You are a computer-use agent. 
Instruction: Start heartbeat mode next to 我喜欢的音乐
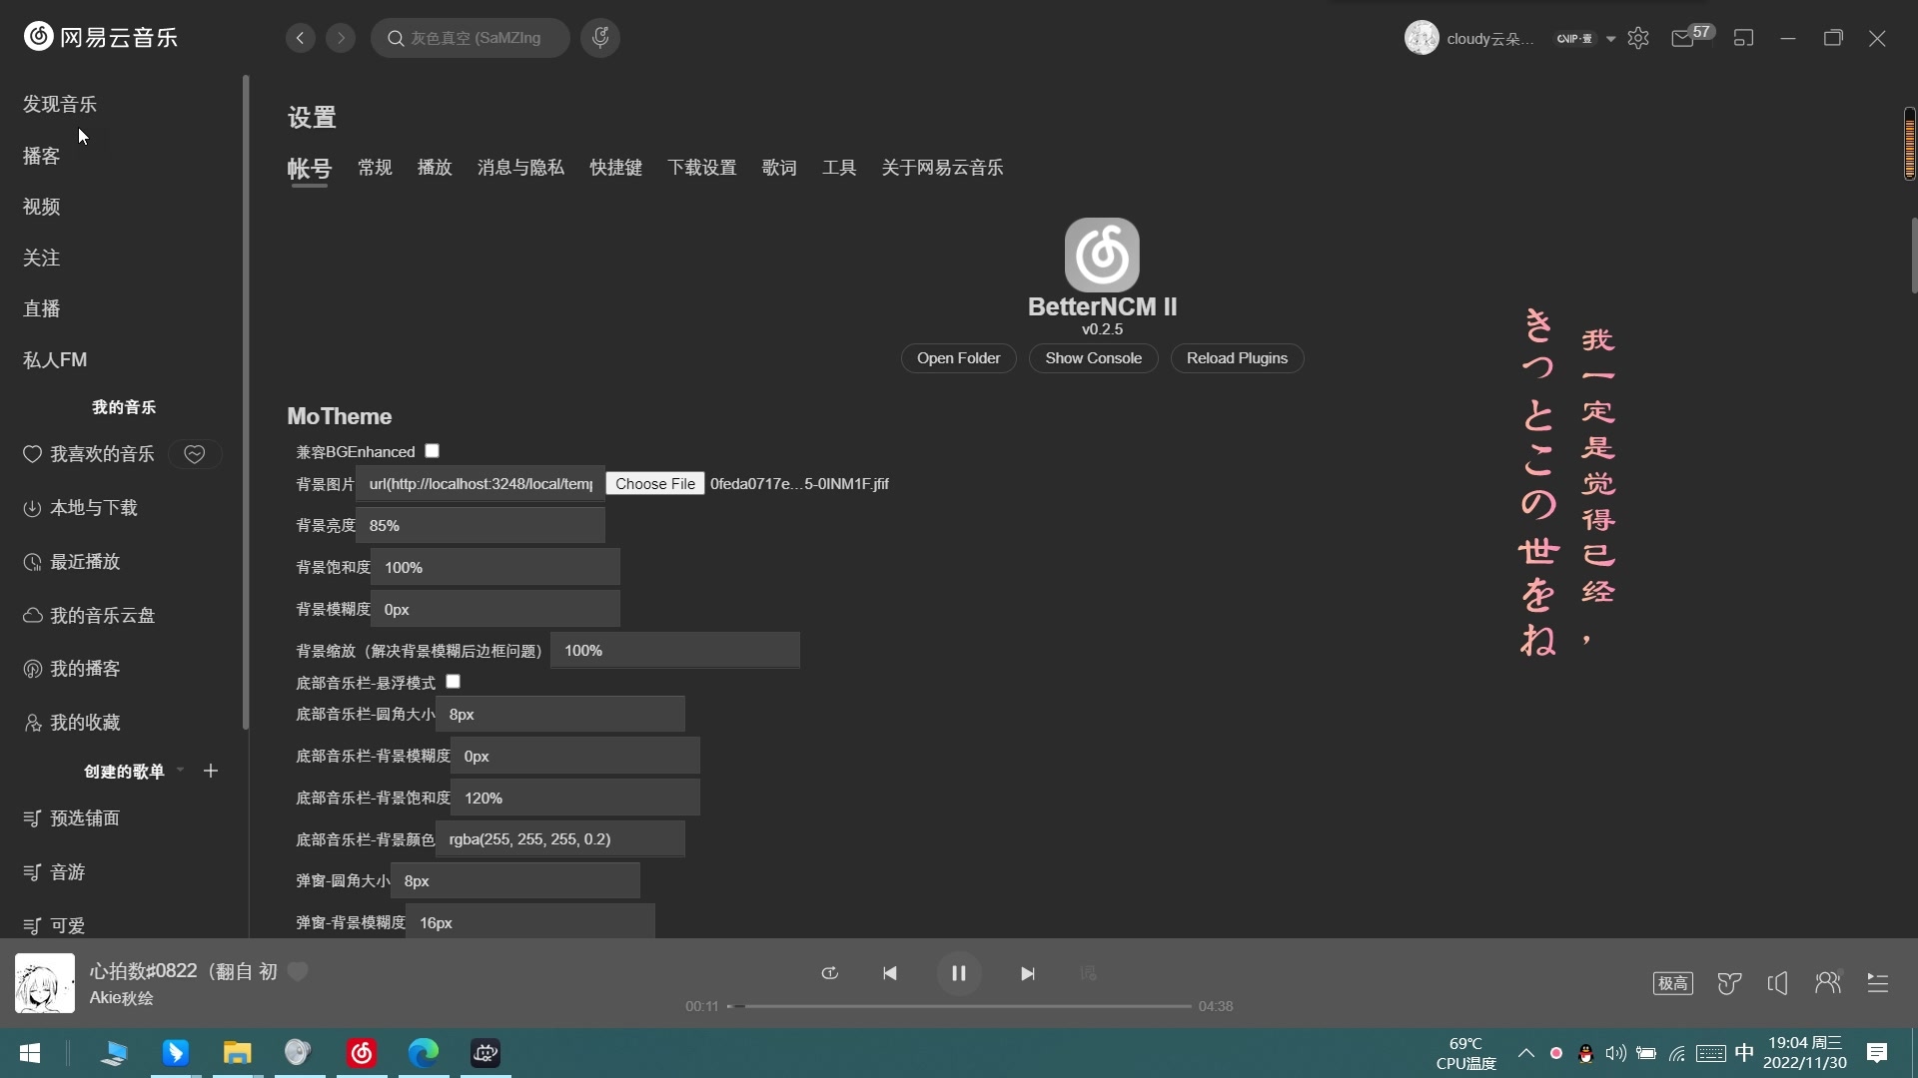click(194, 454)
